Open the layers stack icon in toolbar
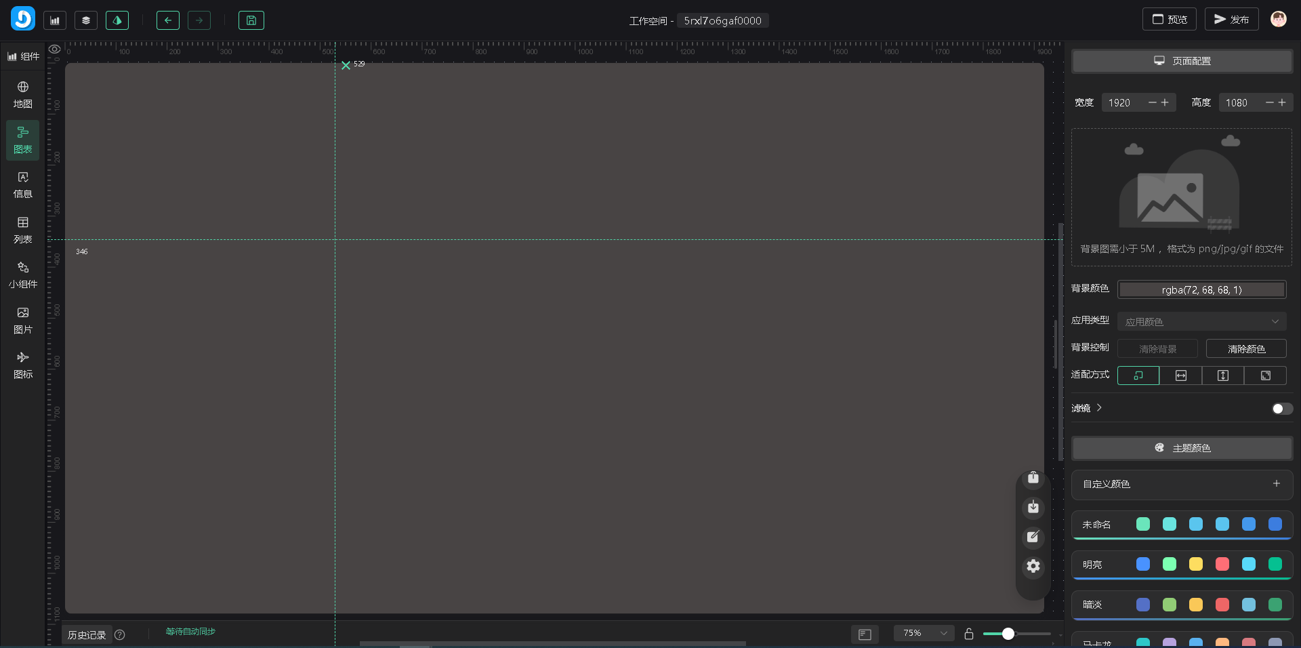This screenshot has height=648, width=1301. tap(86, 20)
